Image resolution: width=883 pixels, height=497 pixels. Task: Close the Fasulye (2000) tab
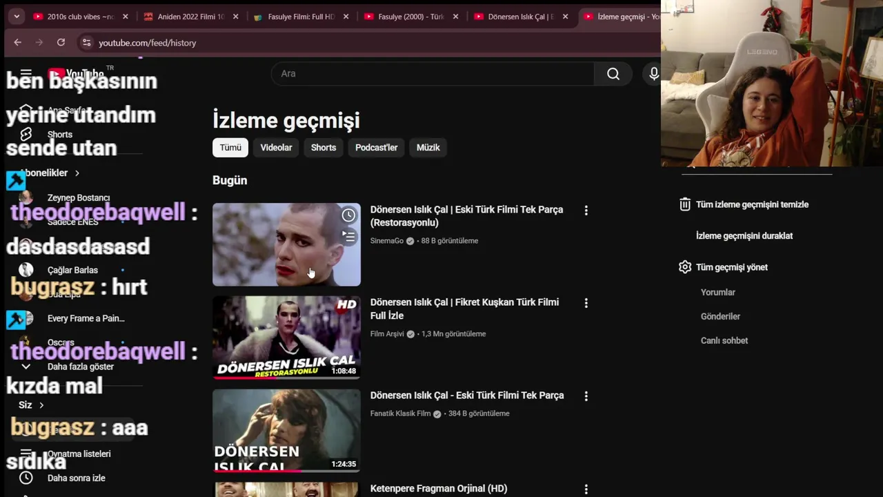[x=455, y=17]
